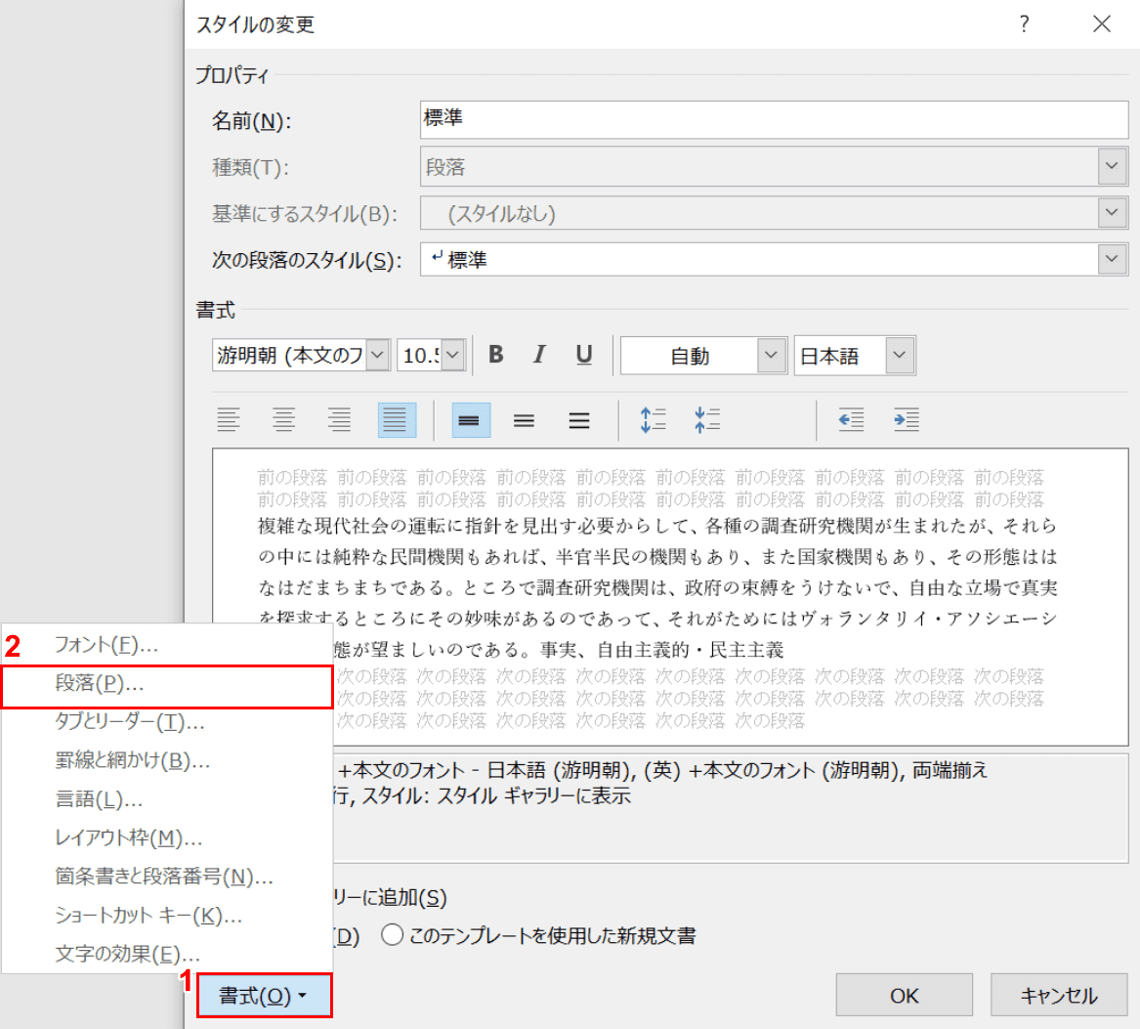Expand 種類 dropdown showing 段落
The image size is (1140, 1029).
click(x=1112, y=166)
